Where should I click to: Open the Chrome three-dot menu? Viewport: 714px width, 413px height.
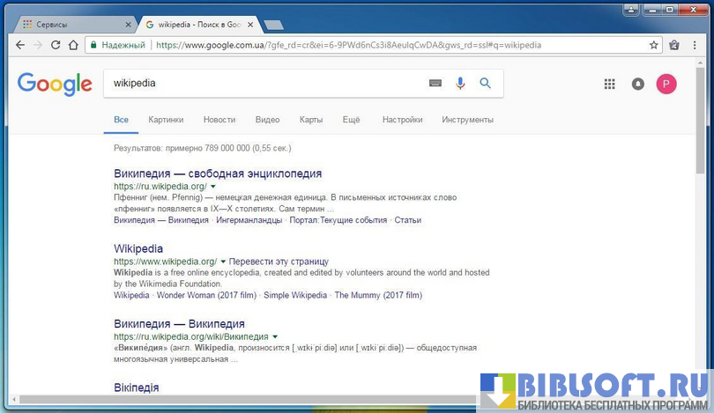point(695,45)
